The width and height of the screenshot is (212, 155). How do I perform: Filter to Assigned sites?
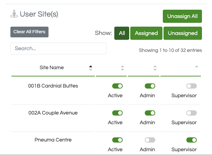coord(146,33)
